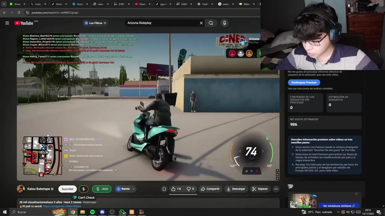
Task: Save video with the bookmark icon
Action: 164,189
